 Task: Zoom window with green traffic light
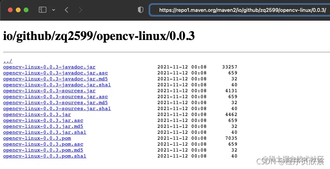pos(26,10)
